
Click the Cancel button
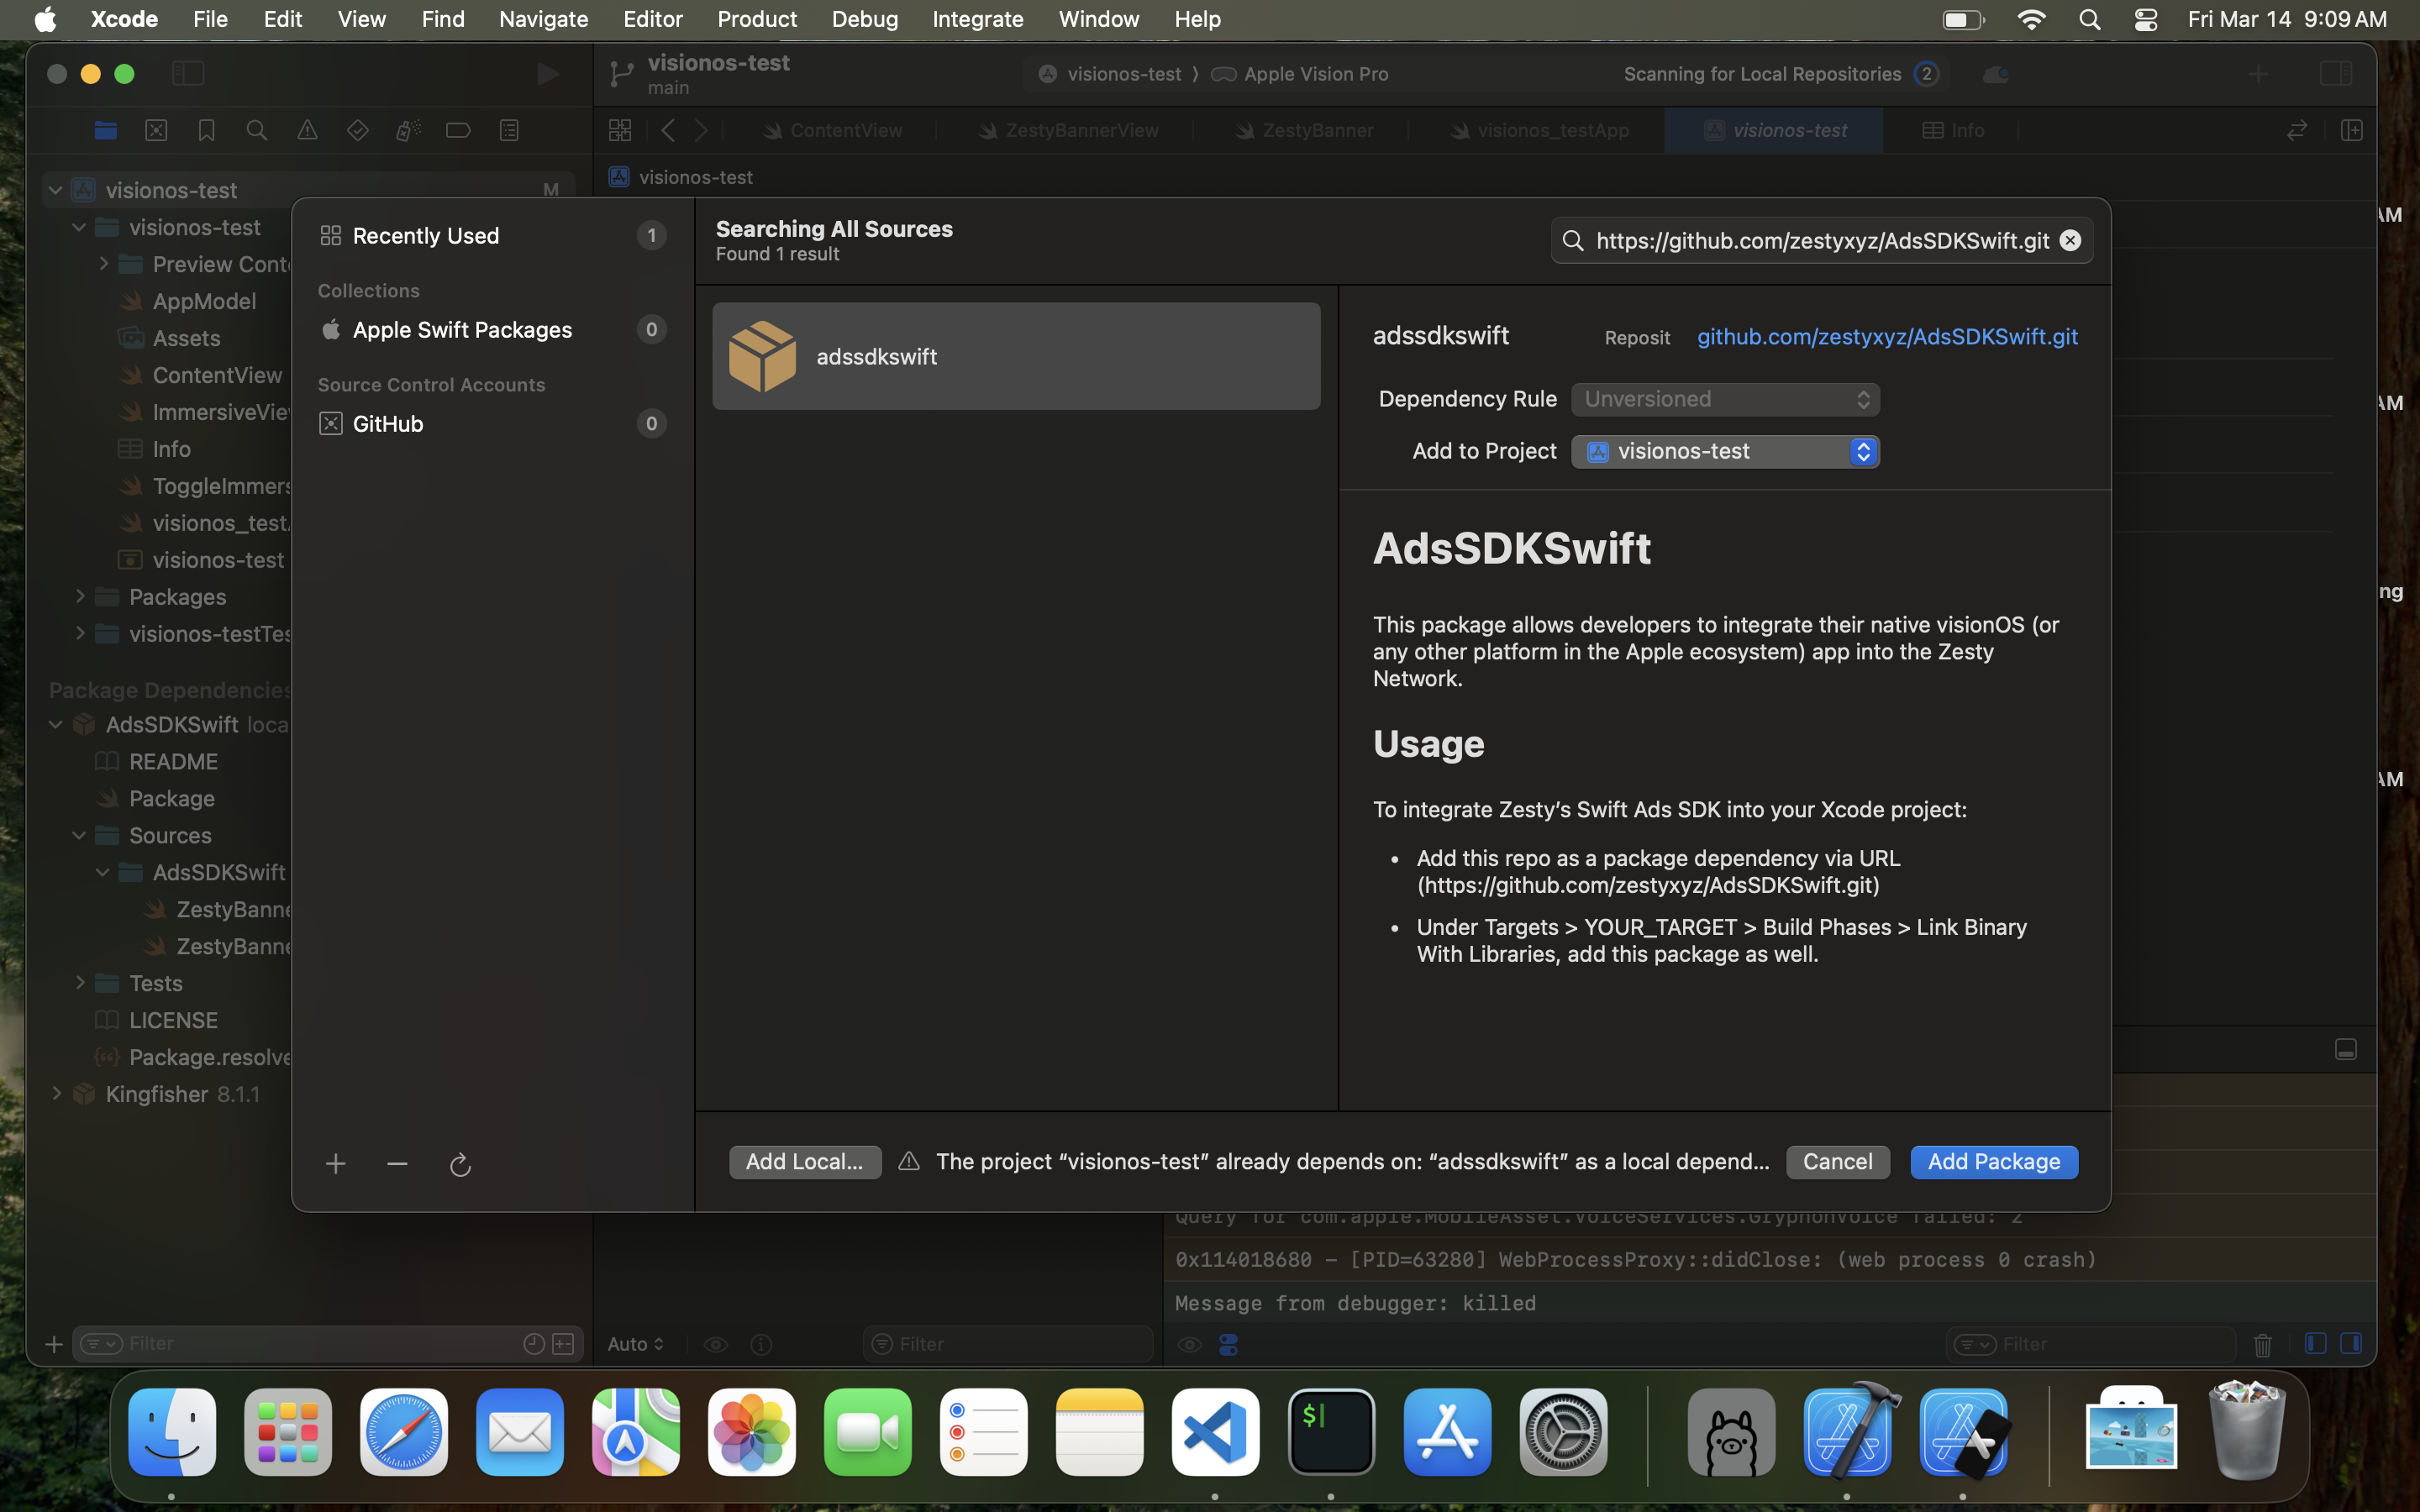pyautogui.click(x=1838, y=1162)
